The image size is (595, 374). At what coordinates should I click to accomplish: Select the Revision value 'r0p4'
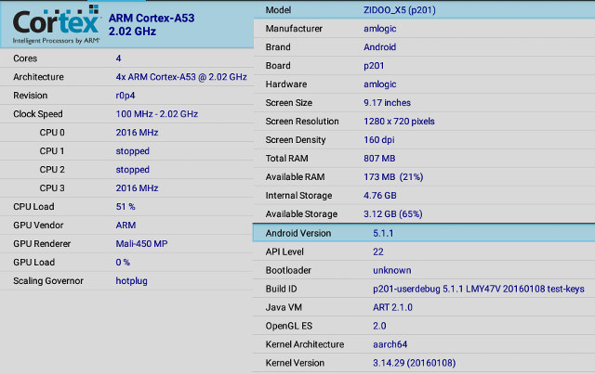coord(126,96)
